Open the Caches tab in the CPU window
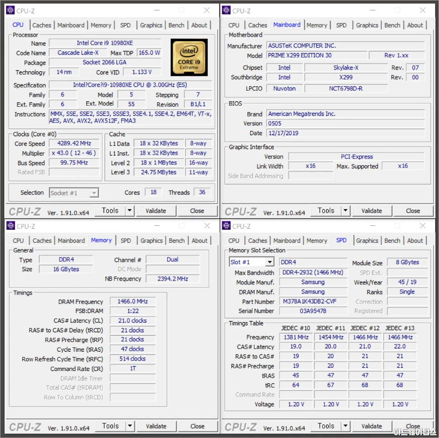 42,25
